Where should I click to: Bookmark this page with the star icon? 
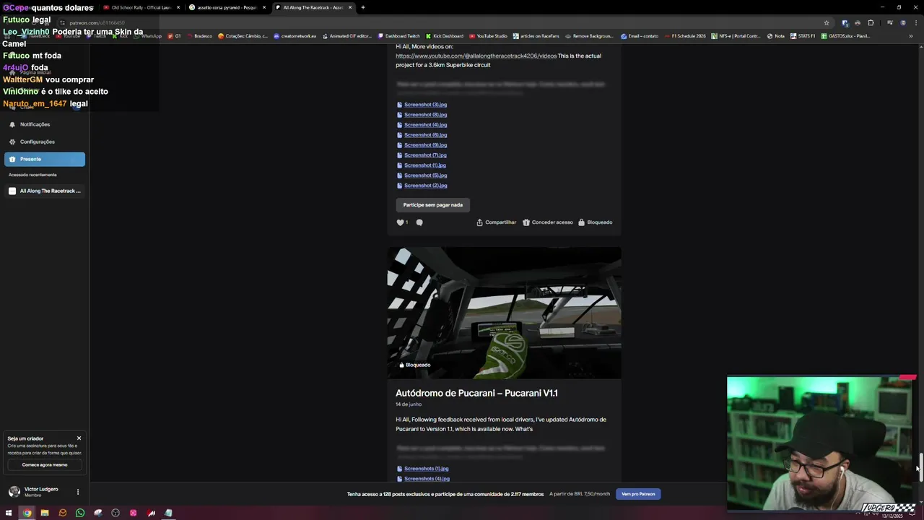tap(827, 22)
